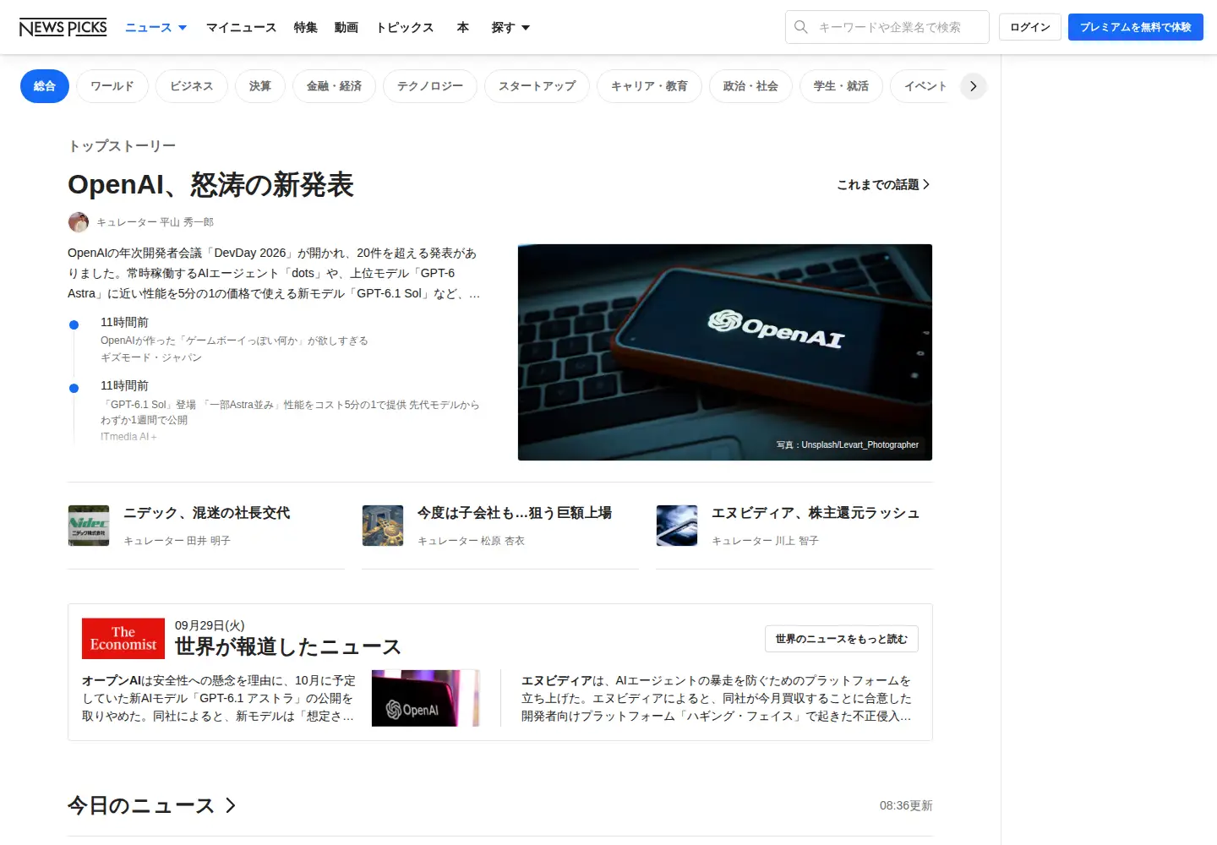Open the large OpenAI phone image
1217x845 pixels.
[725, 352]
